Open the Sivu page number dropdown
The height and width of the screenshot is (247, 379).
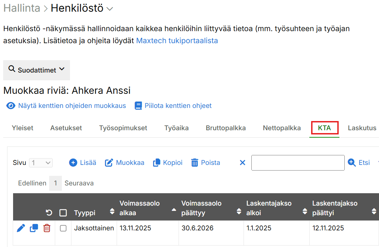41,163
